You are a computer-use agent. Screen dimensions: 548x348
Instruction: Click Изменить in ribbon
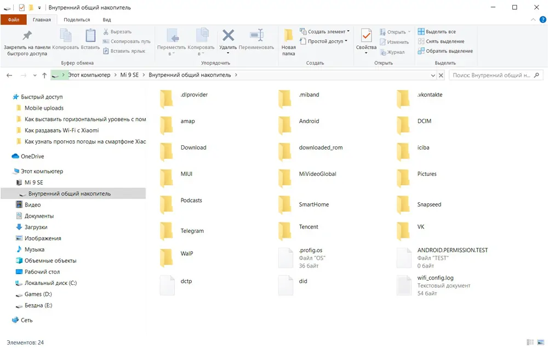(394, 42)
